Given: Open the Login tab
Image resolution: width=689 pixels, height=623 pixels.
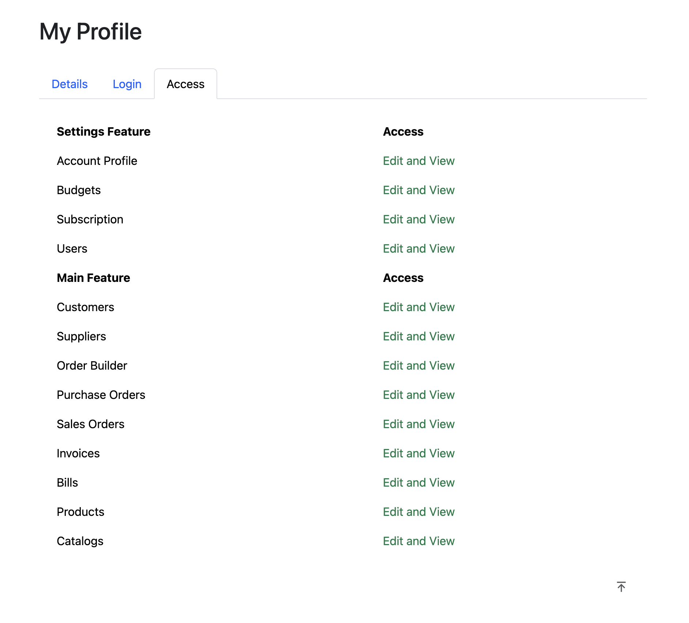Looking at the screenshot, I should click(x=127, y=84).
